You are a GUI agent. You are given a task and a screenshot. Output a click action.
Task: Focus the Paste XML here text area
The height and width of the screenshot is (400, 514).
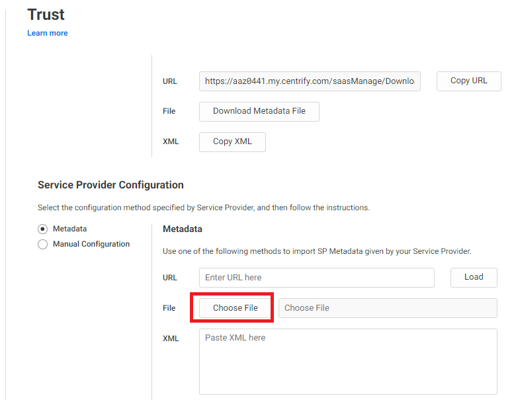point(348,362)
